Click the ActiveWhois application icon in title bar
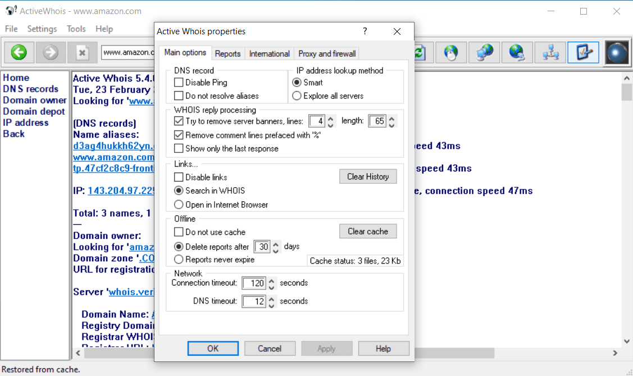 point(11,11)
